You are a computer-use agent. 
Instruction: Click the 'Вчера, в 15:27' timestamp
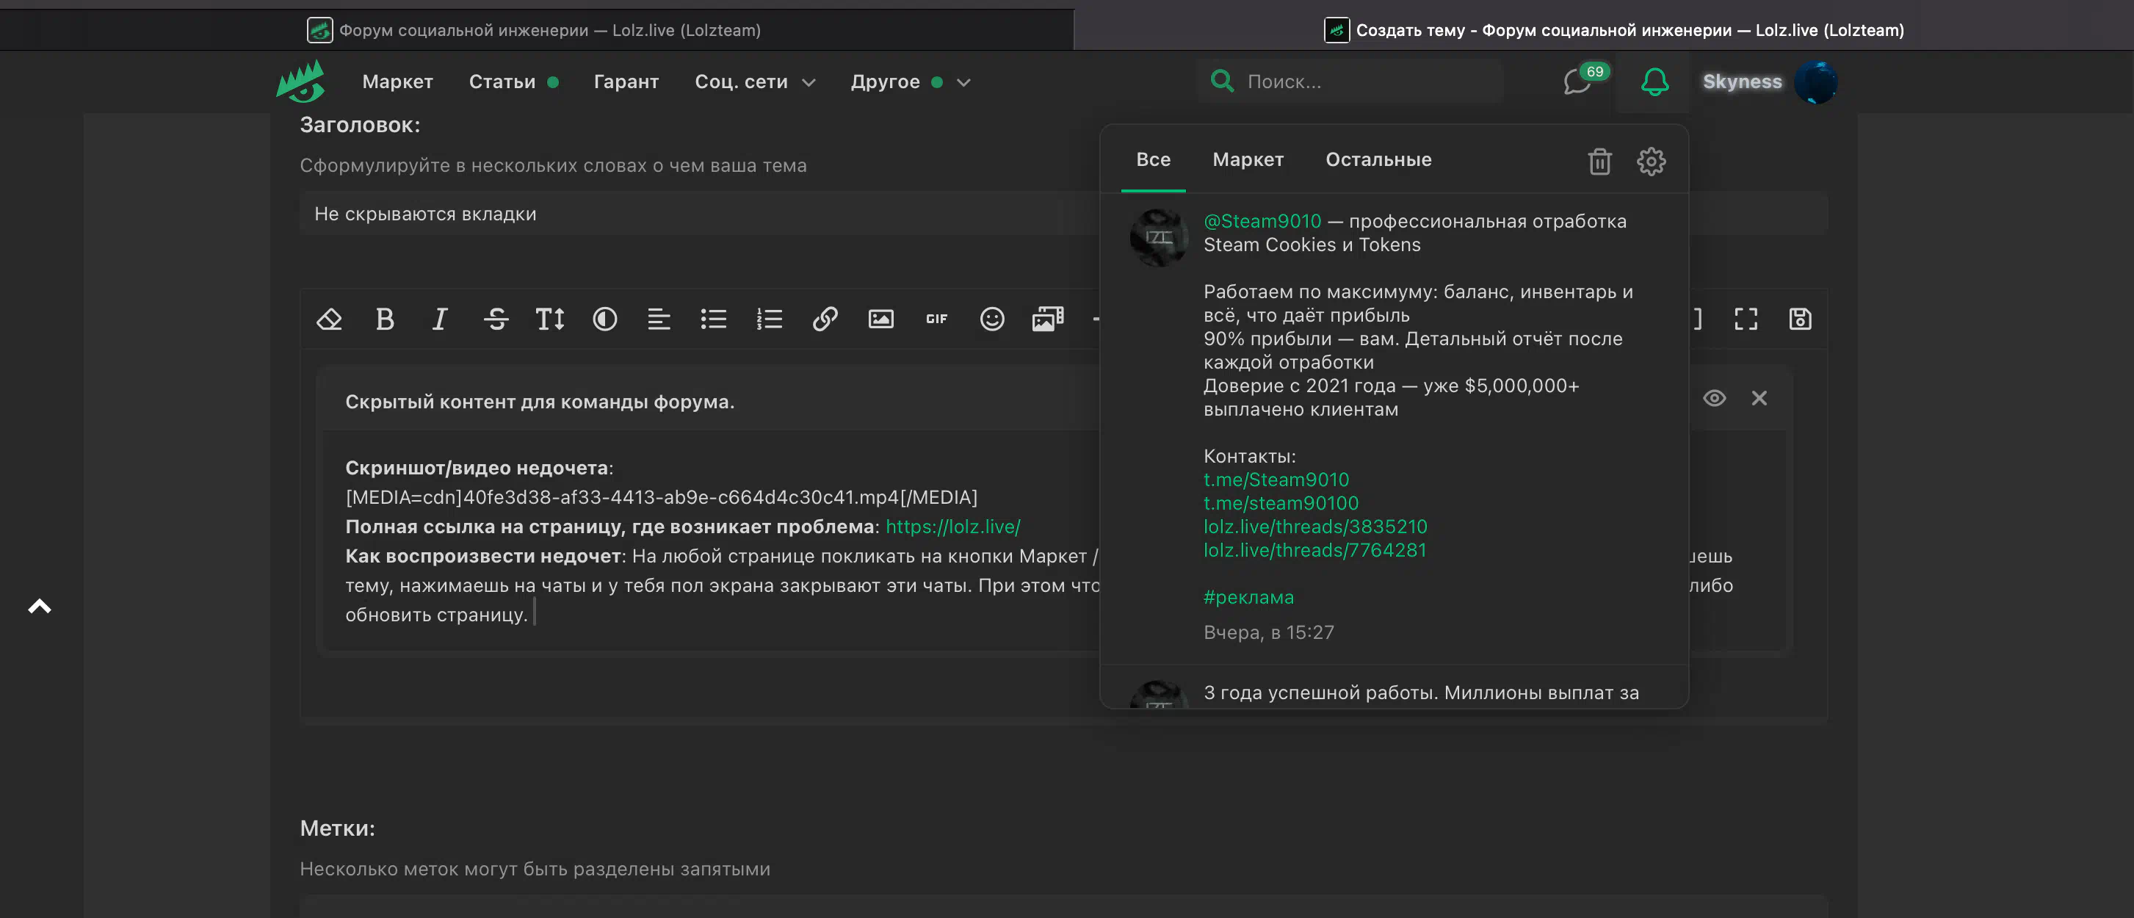[x=1268, y=633]
